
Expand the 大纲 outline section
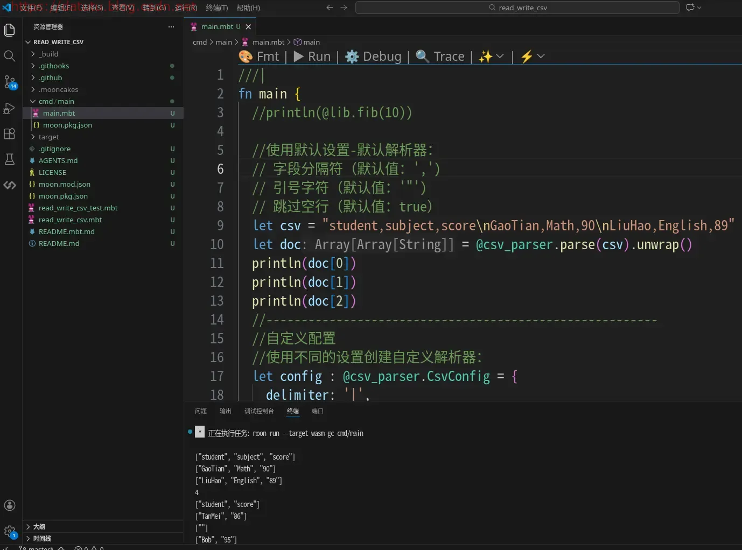coord(39,527)
